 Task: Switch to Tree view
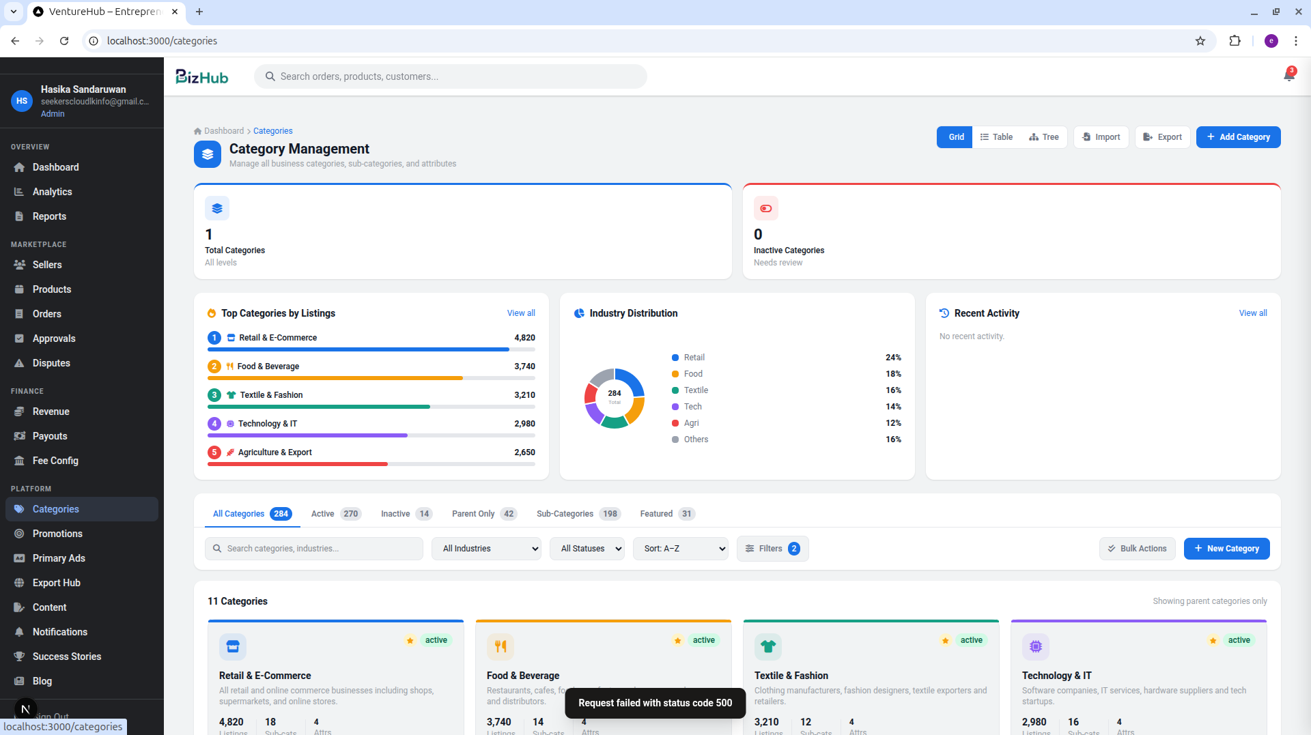point(1044,137)
